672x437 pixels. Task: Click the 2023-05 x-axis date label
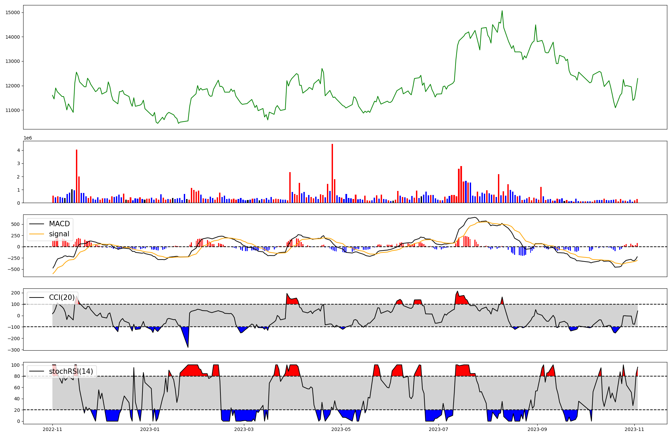[x=341, y=429]
